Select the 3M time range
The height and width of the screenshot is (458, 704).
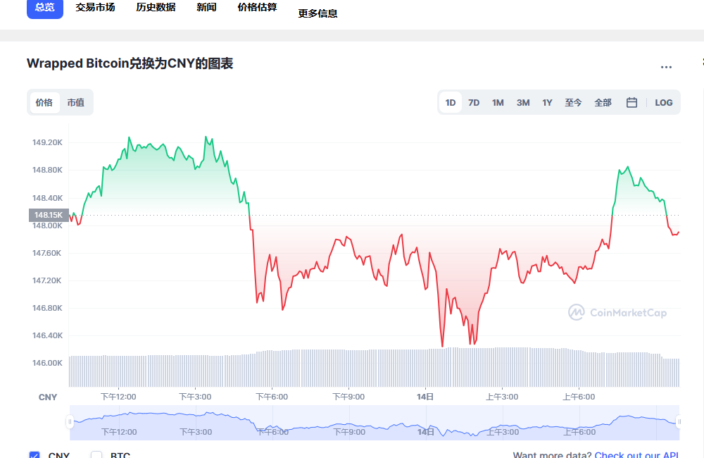pos(523,102)
